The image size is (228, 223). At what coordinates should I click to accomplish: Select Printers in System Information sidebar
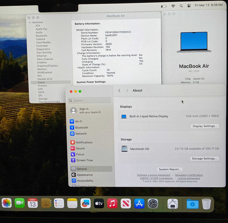pyautogui.click(x=42, y=86)
